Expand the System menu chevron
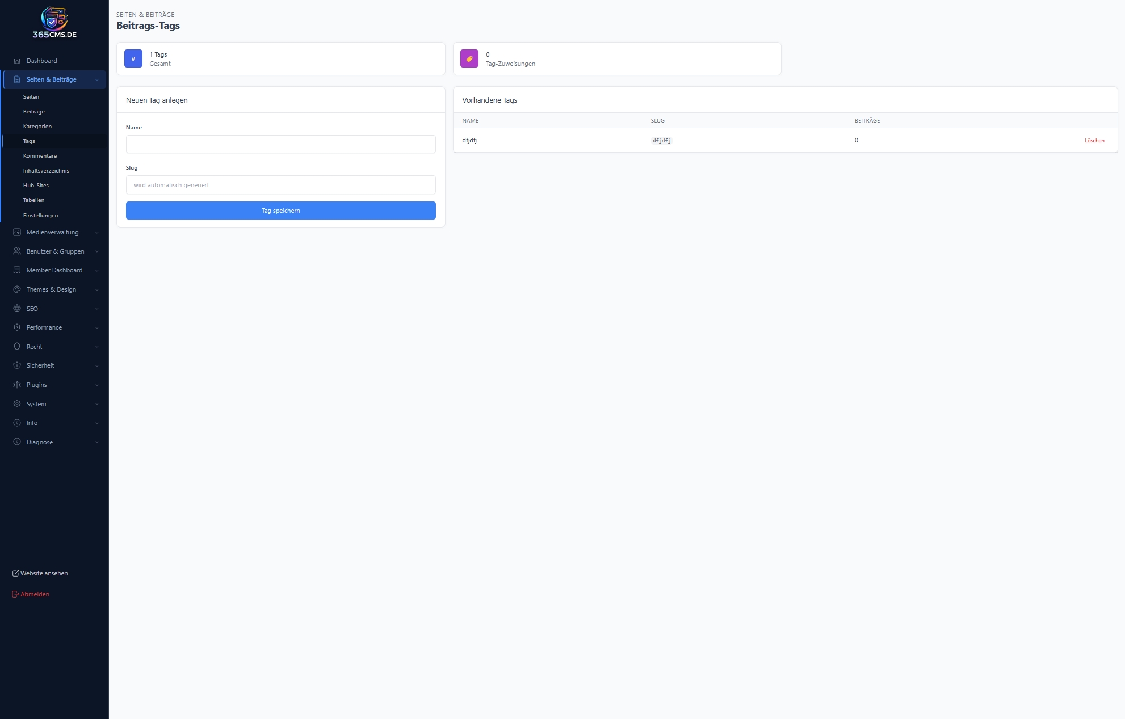This screenshot has width=1125, height=719. (97, 404)
